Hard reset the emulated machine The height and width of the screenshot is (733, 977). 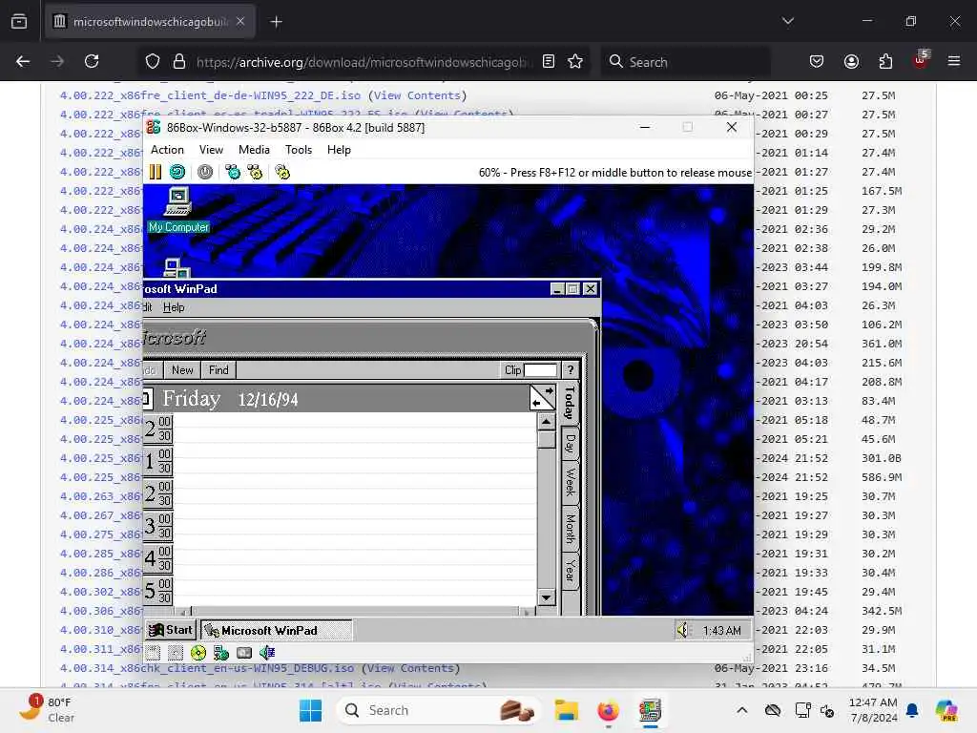[x=177, y=172]
